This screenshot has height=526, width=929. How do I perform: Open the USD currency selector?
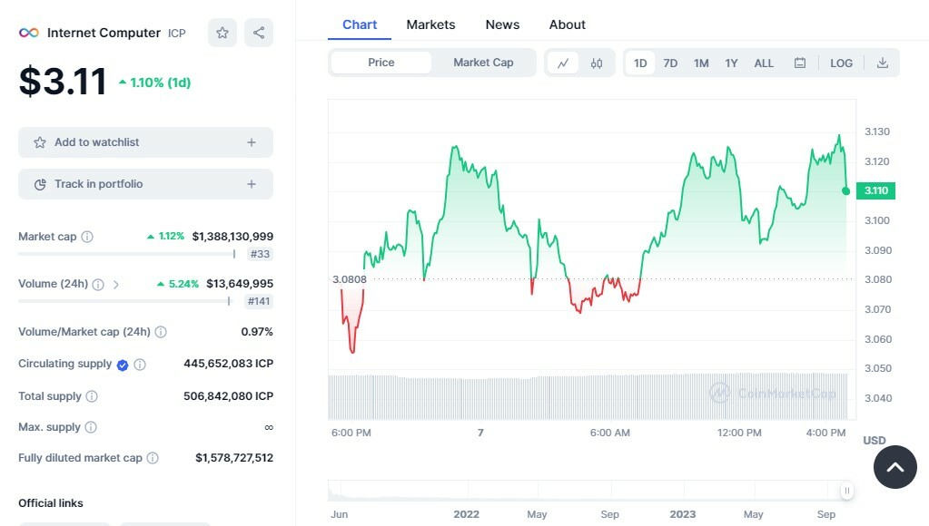[874, 440]
